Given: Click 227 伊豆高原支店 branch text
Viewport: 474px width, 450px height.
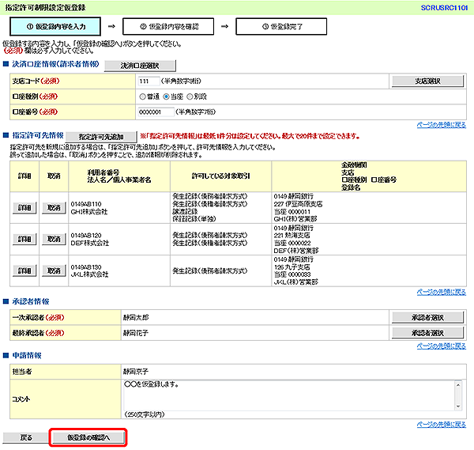Looking at the screenshot, I should pos(298,204).
